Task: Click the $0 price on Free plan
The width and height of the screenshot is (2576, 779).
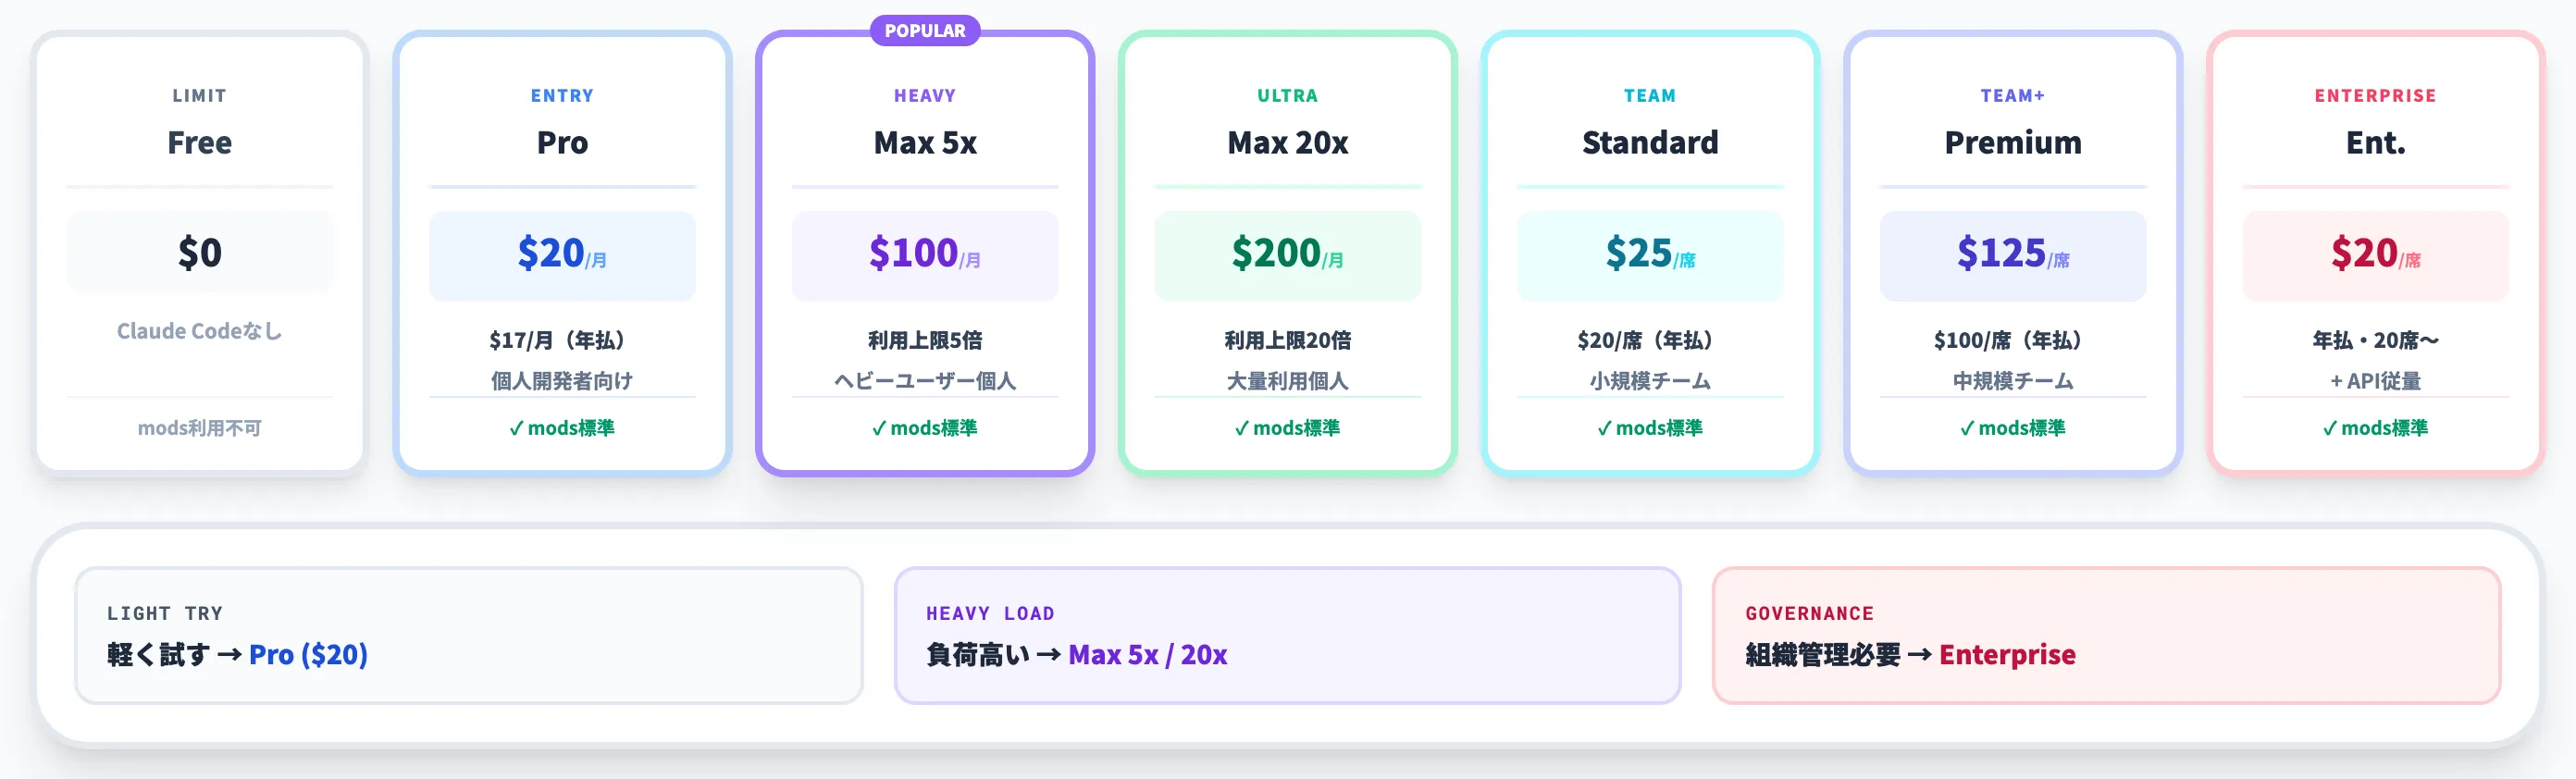Action: pos(200,252)
